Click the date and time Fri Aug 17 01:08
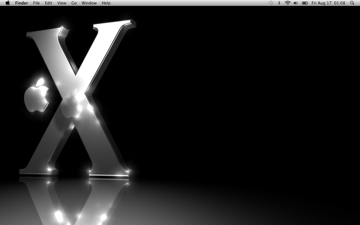The height and width of the screenshot is (225, 360). [x=328, y=3]
